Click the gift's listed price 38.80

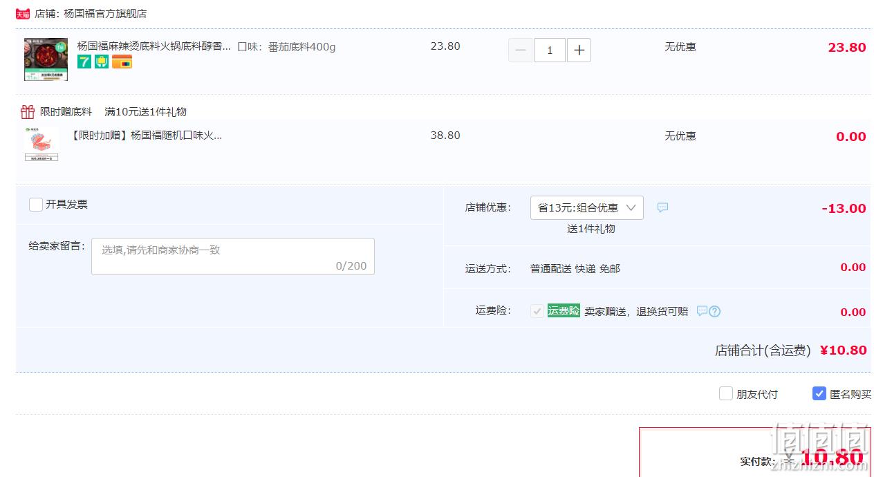click(x=445, y=135)
